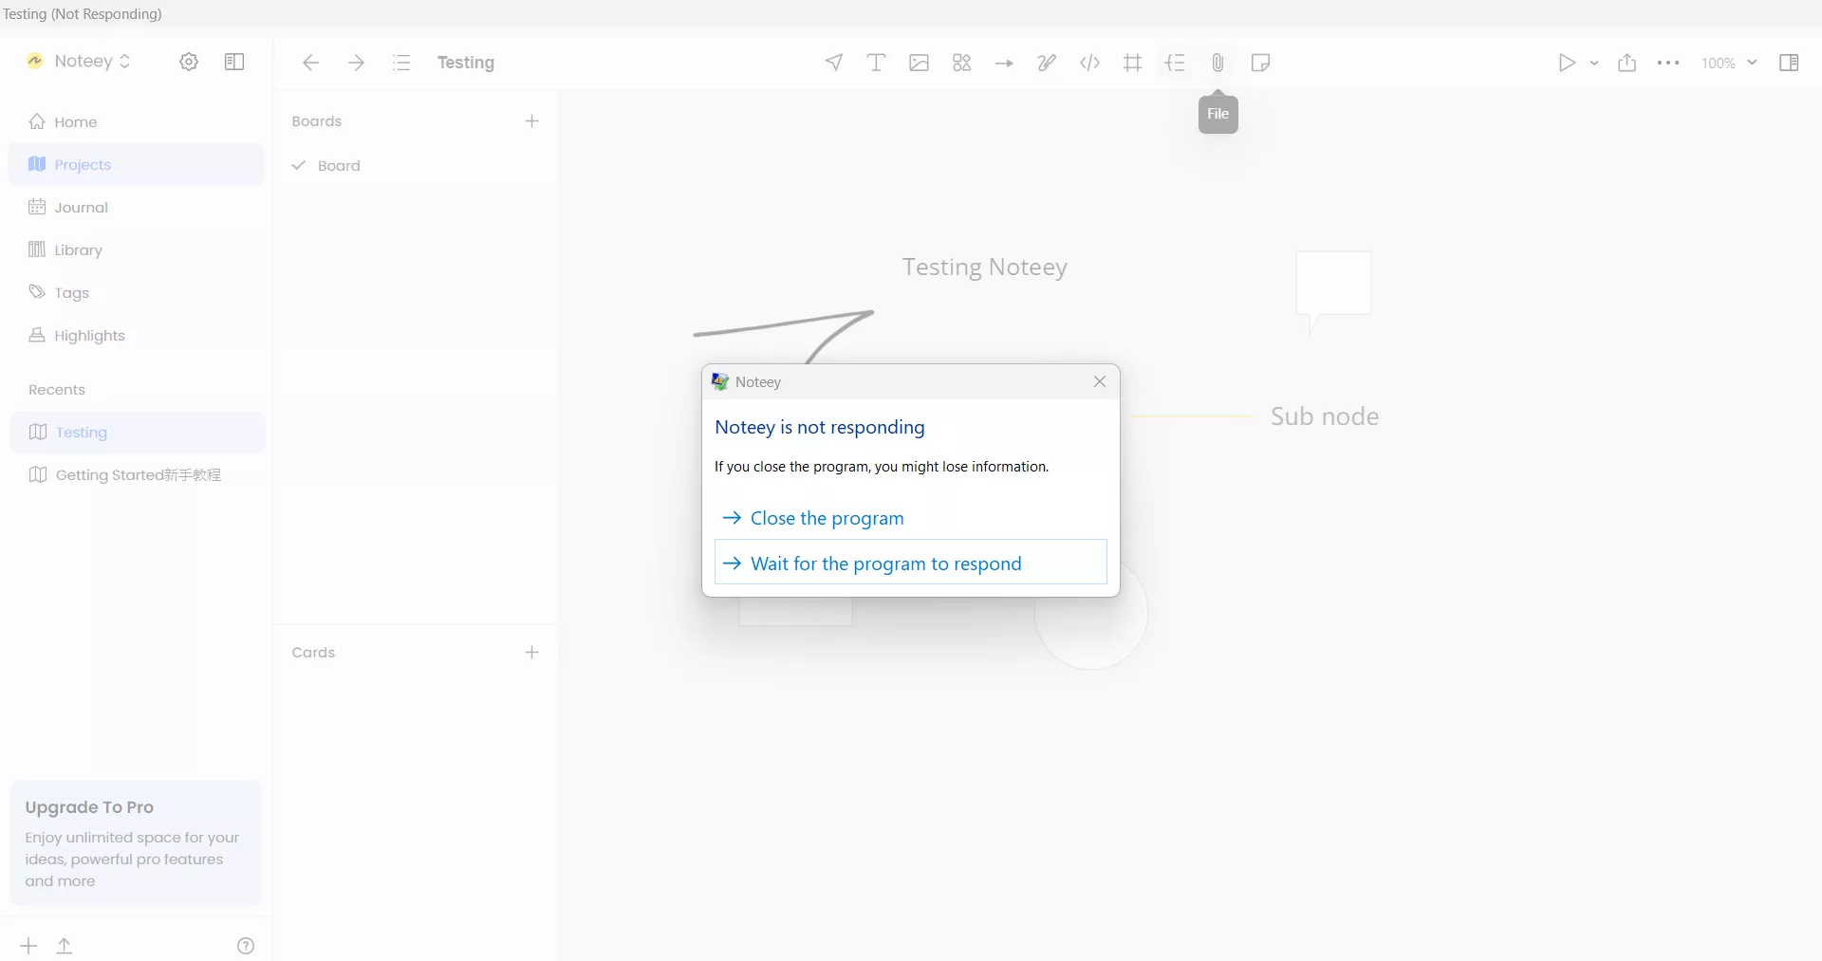Select the Board entry in Boards list

[x=416, y=165]
